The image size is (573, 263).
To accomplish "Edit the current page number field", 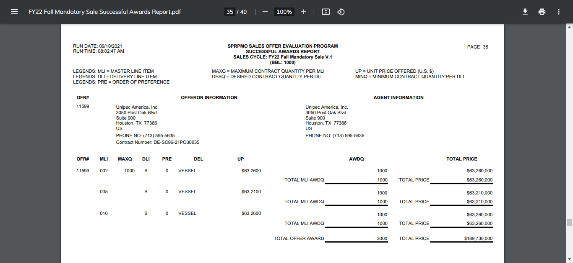I will pyautogui.click(x=230, y=12).
